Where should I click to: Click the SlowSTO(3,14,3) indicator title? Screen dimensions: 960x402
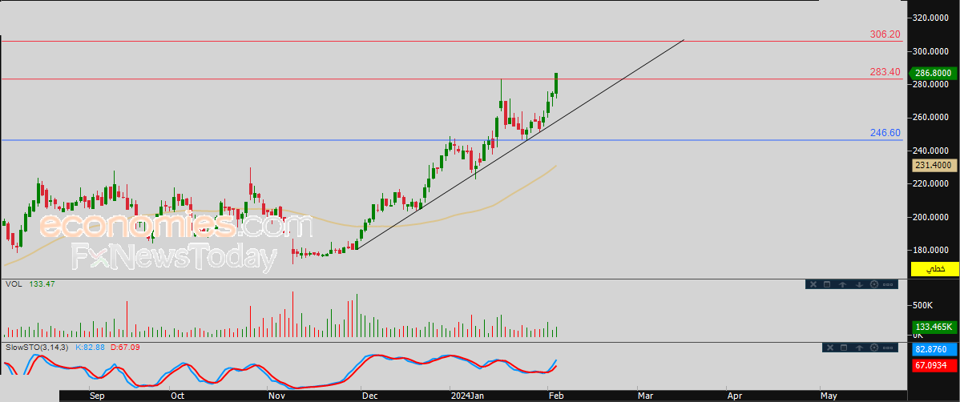click(x=38, y=347)
